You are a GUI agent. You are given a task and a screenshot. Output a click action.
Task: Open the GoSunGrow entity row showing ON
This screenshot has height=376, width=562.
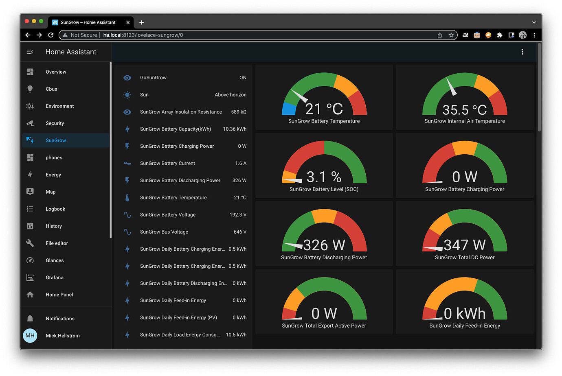click(184, 77)
